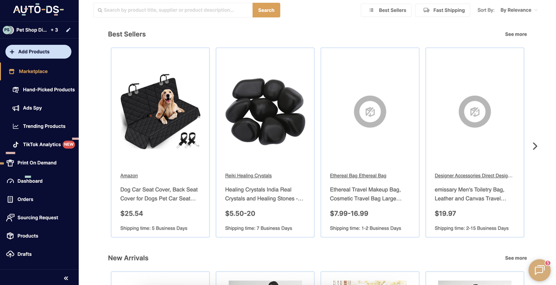This screenshot has width=556, height=285.
Task: Select Marketplace in the sidebar
Action: pos(33,71)
